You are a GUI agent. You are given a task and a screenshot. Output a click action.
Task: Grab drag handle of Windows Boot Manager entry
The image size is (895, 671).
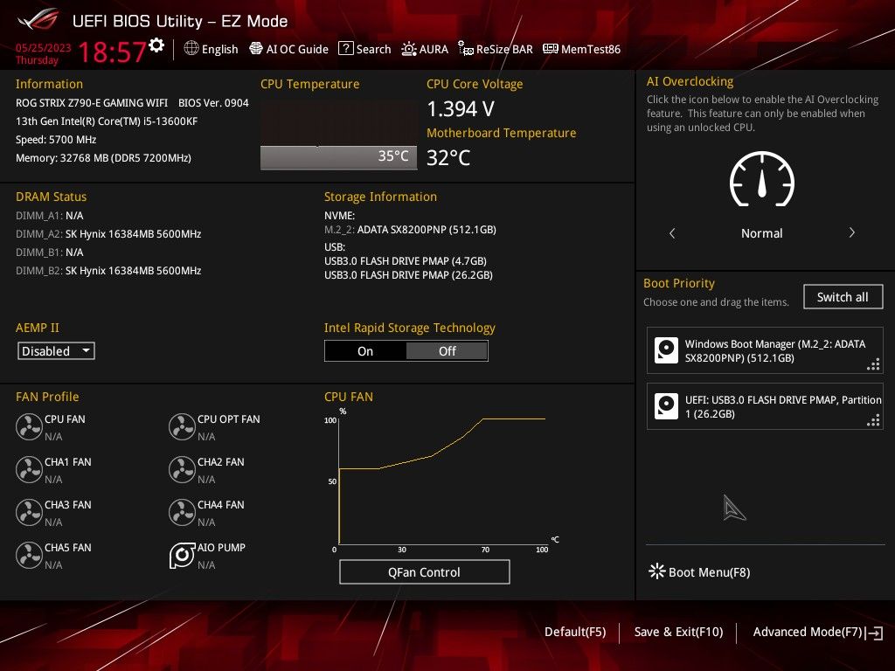pyautogui.click(x=873, y=364)
